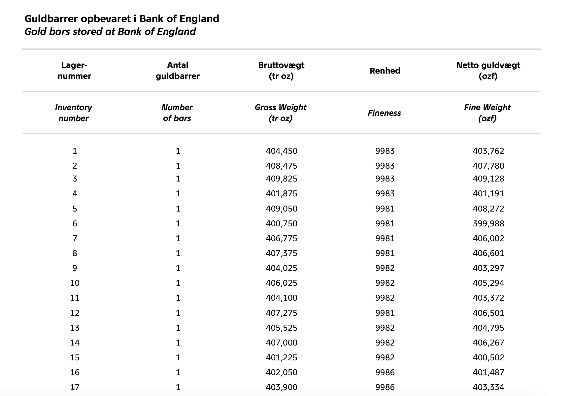This screenshot has height=396, width=573.
Task: Select fine weight value 401,487
Action: (489, 373)
